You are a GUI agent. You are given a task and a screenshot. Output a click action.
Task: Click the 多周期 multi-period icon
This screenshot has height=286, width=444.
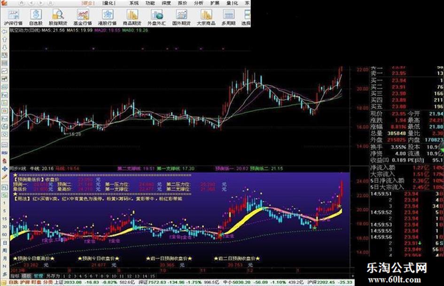(x=228, y=17)
